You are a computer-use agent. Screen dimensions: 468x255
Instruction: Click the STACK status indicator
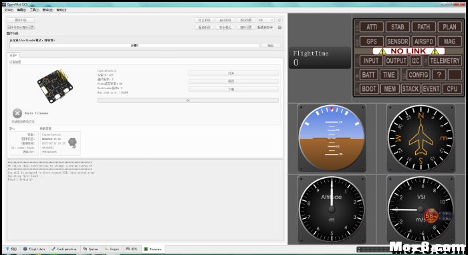click(411, 89)
